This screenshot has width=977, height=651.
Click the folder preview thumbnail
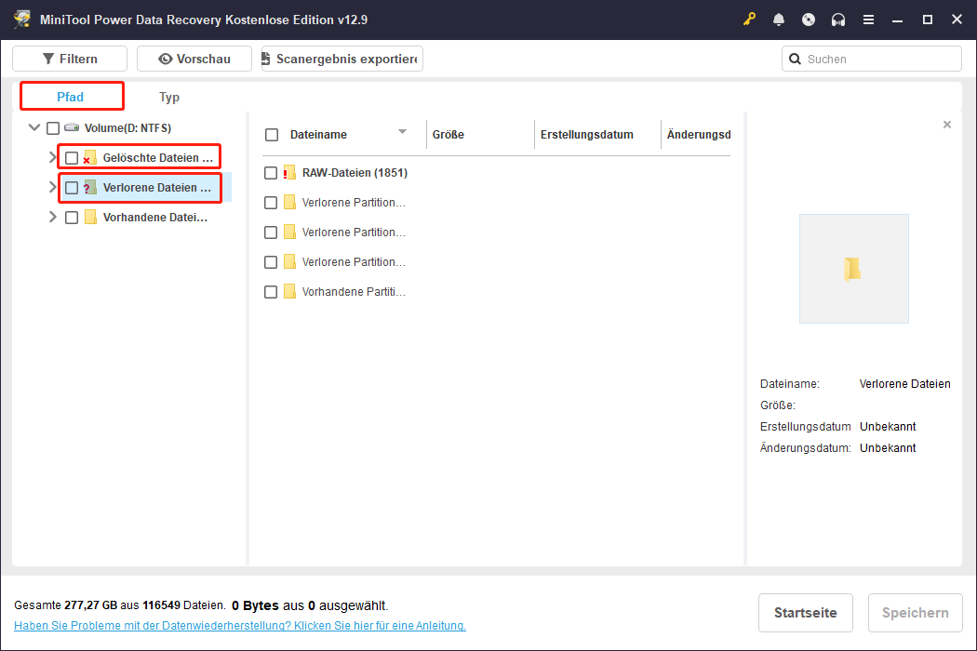853,269
